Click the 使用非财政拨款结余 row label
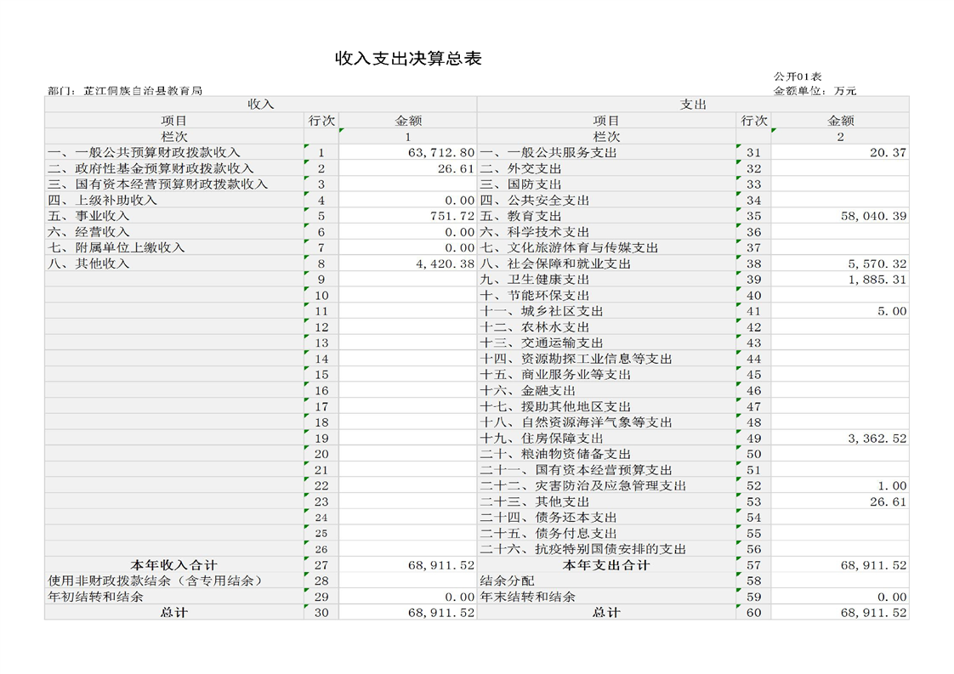954x674 pixels. tap(155, 581)
